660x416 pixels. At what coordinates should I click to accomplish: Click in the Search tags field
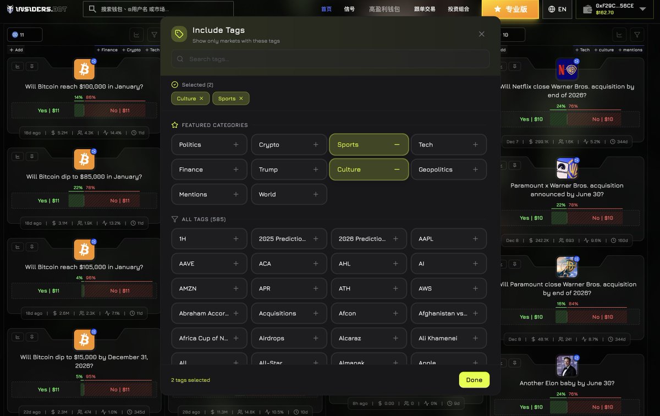coord(331,59)
